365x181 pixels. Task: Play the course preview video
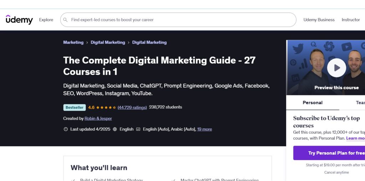click(x=336, y=68)
